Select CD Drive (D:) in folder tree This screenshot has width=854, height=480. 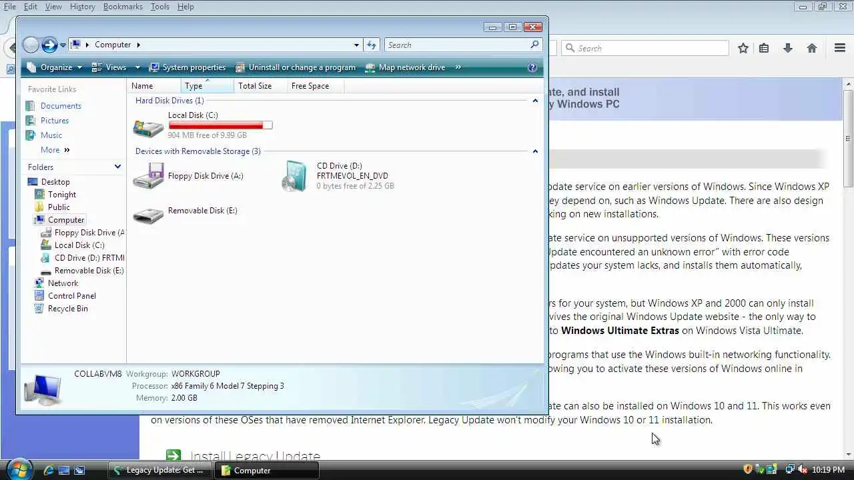click(83, 258)
